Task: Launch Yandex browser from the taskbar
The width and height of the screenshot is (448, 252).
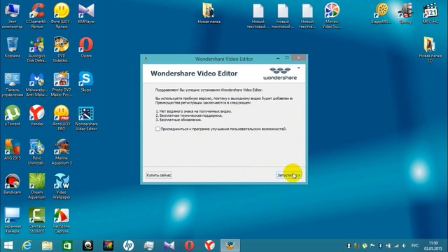Action: 209,246
